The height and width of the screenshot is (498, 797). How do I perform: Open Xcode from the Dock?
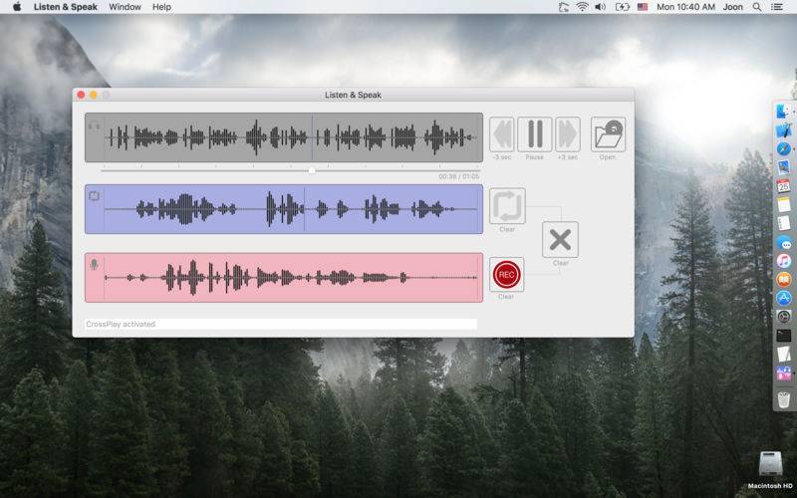[784, 129]
